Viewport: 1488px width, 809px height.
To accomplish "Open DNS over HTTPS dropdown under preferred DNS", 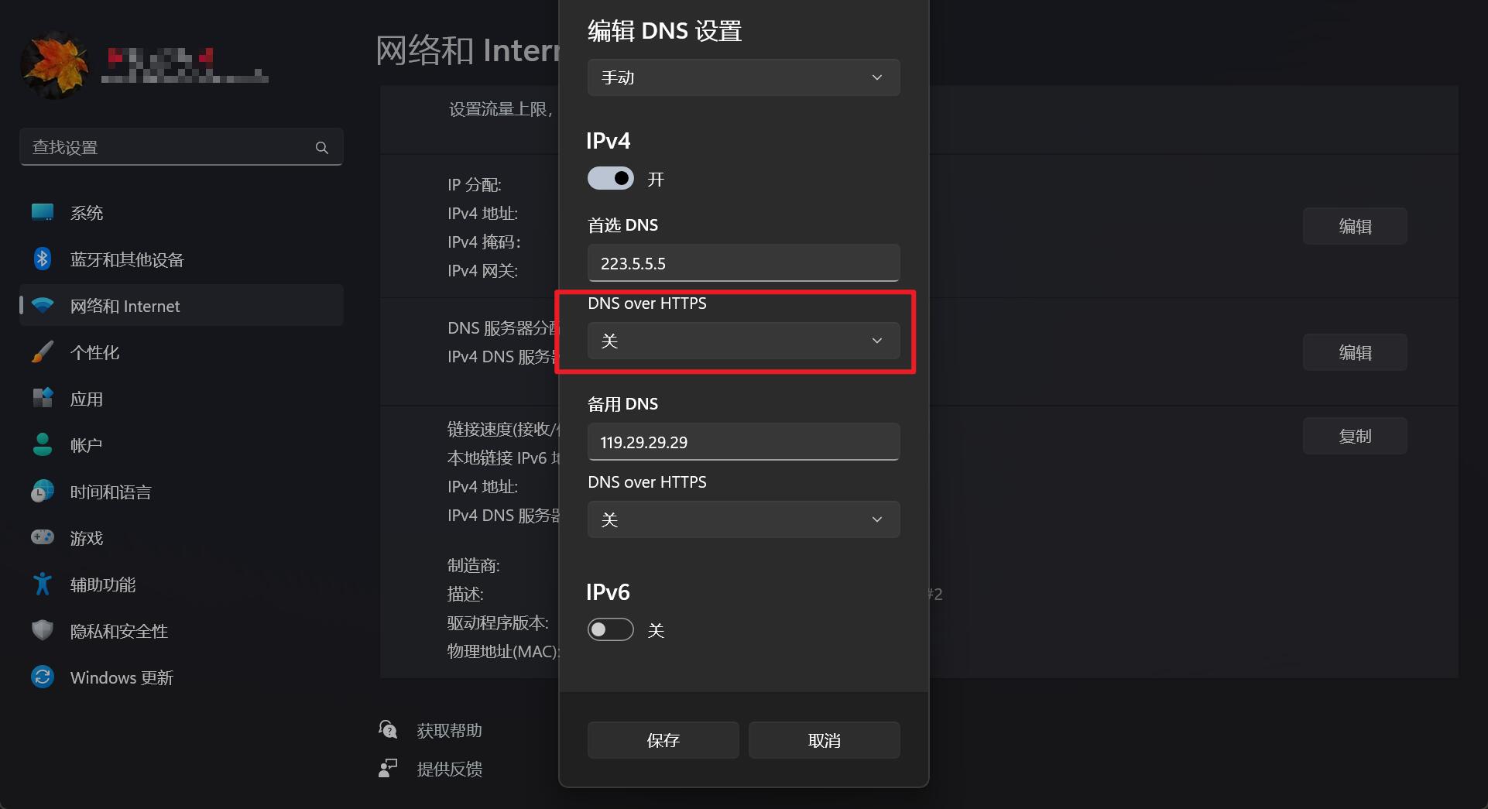I will click(743, 341).
